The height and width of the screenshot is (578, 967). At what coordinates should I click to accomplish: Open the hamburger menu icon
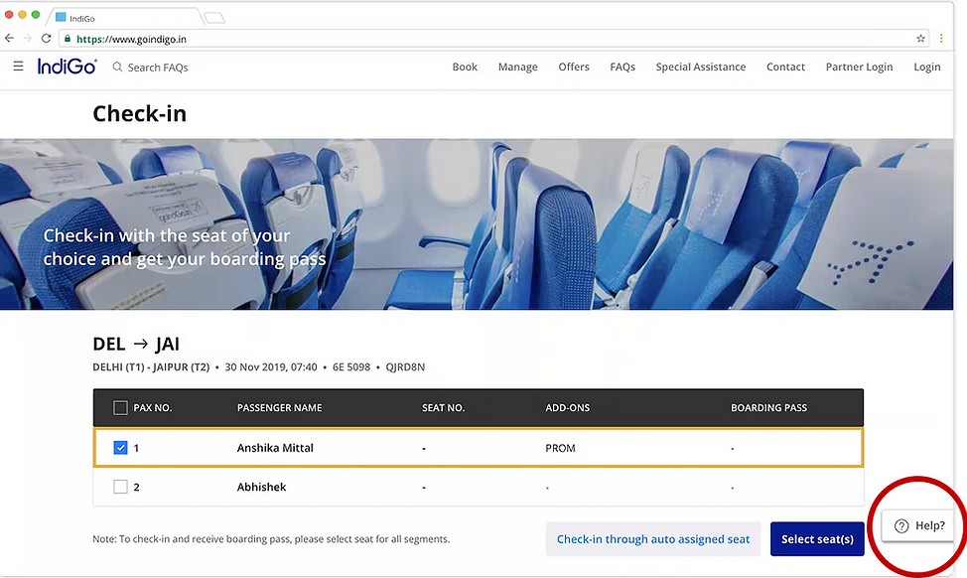(19, 66)
